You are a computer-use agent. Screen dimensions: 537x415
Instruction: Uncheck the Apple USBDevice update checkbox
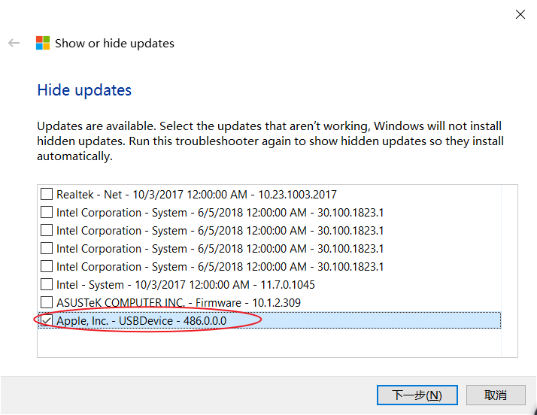pyautogui.click(x=47, y=321)
